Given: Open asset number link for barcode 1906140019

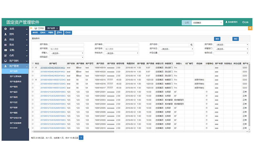Looking at the screenshot, I should click(x=53, y=68).
